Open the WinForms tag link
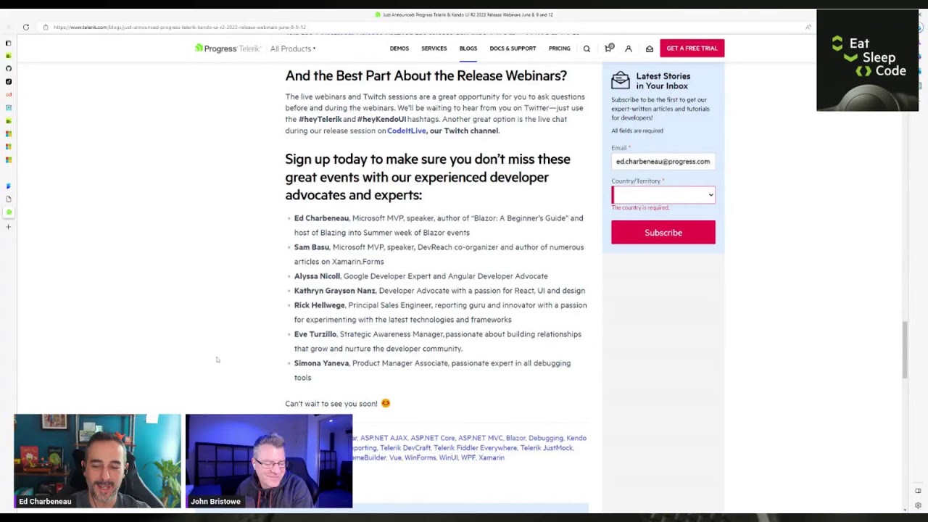The height and width of the screenshot is (522, 928). 420,457
